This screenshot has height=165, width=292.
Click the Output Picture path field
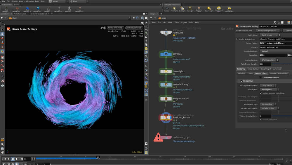(x=274, y=43)
